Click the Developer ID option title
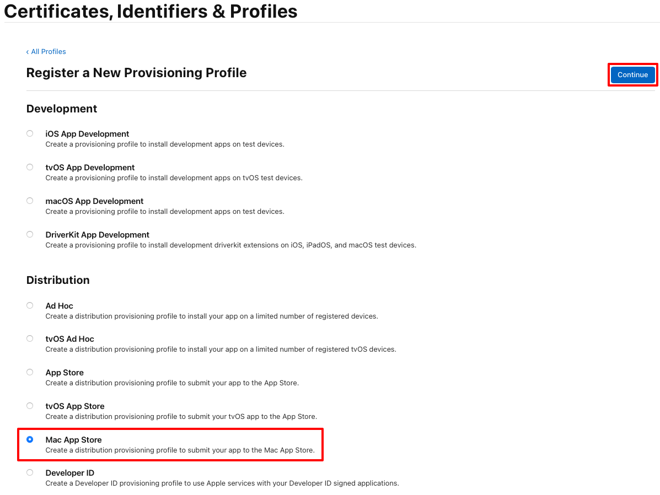 [70, 473]
